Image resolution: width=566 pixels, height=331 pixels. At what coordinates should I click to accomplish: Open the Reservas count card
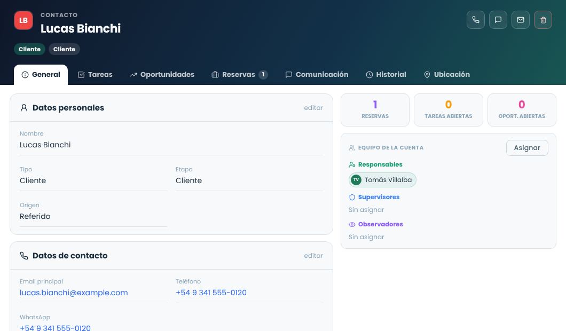[x=375, y=110]
